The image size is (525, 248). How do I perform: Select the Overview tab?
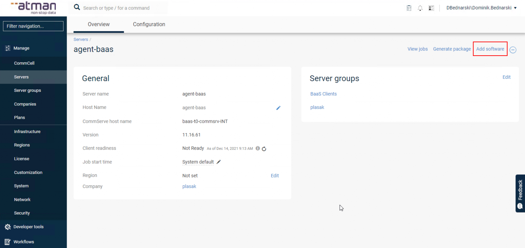[98, 25]
